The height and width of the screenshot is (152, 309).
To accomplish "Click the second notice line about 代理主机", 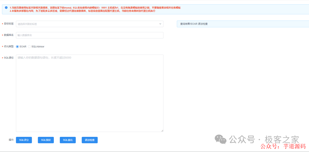I will 83,11.
